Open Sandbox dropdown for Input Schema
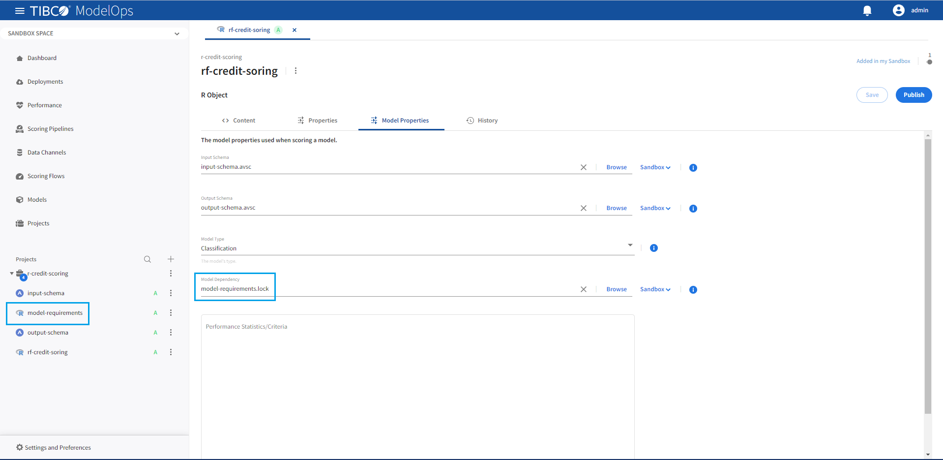This screenshot has width=943, height=460. (655, 167)
